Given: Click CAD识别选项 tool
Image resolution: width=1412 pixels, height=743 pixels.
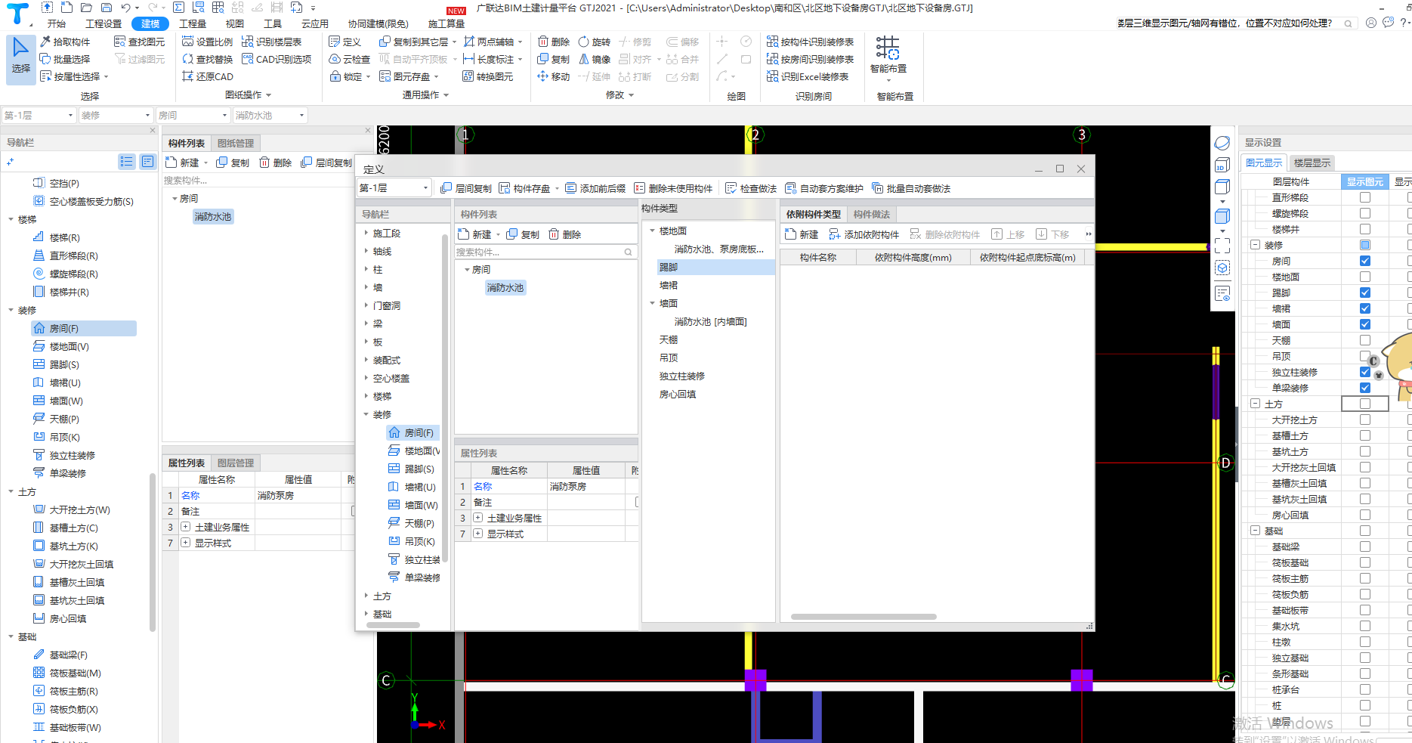Looking at the screenshot, I should point(277,59).
